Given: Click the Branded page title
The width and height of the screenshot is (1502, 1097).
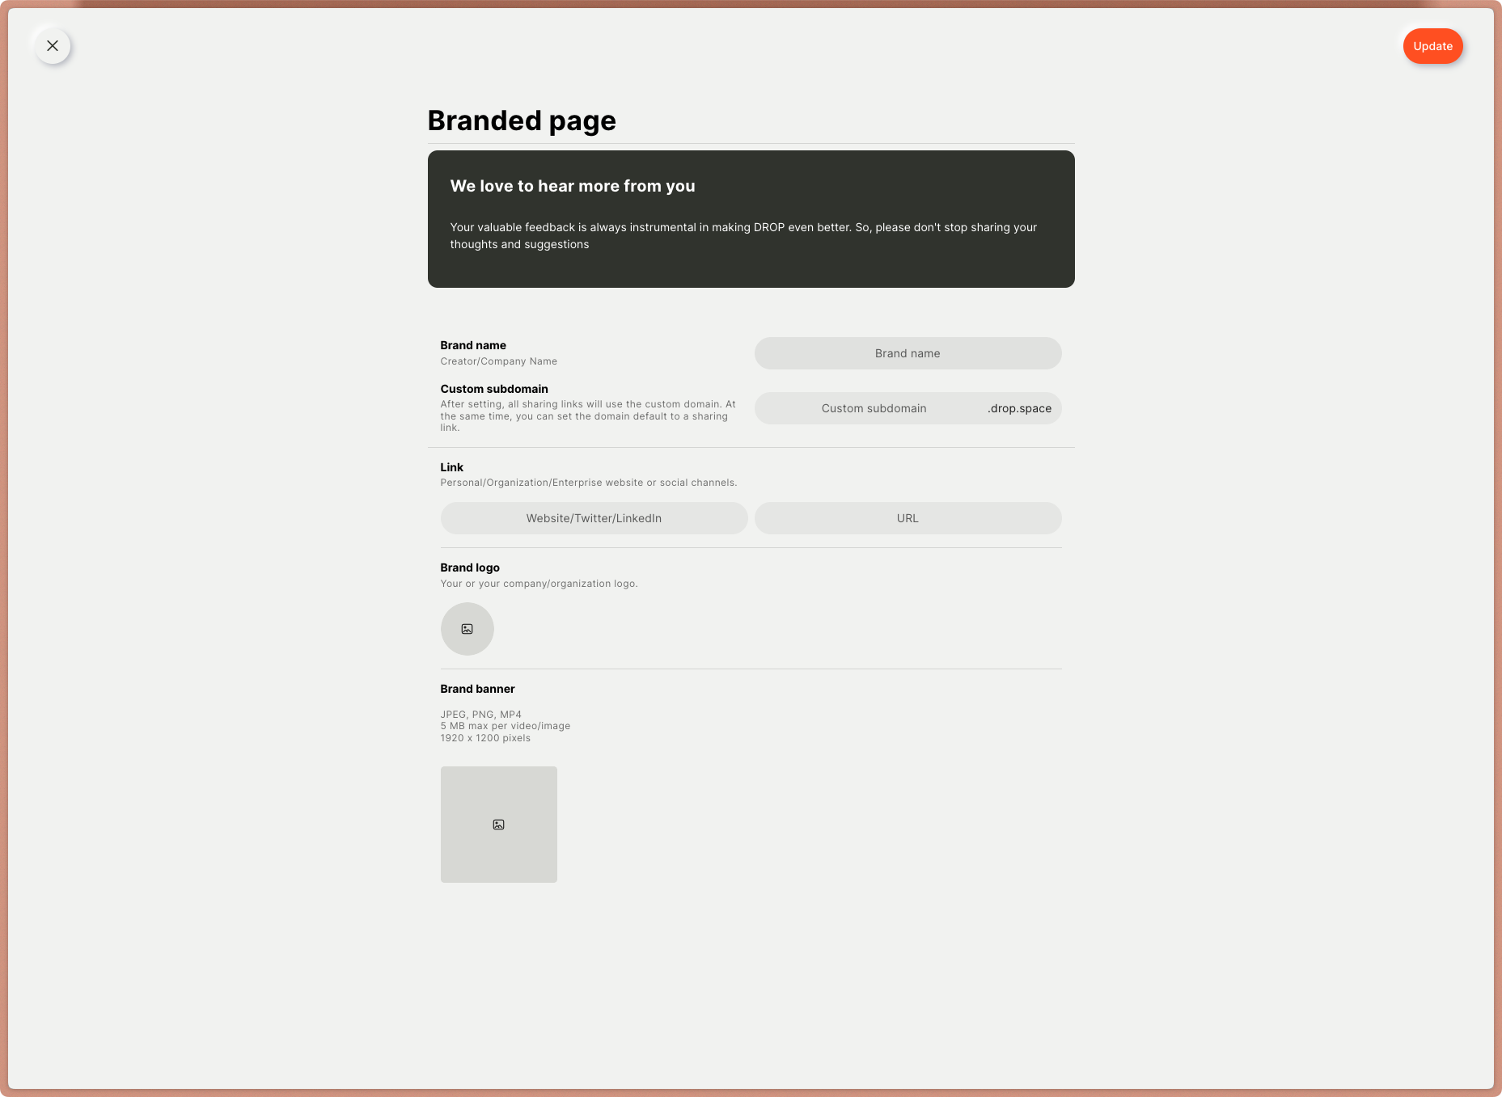Looking at the screenshot, I should 522,120.
